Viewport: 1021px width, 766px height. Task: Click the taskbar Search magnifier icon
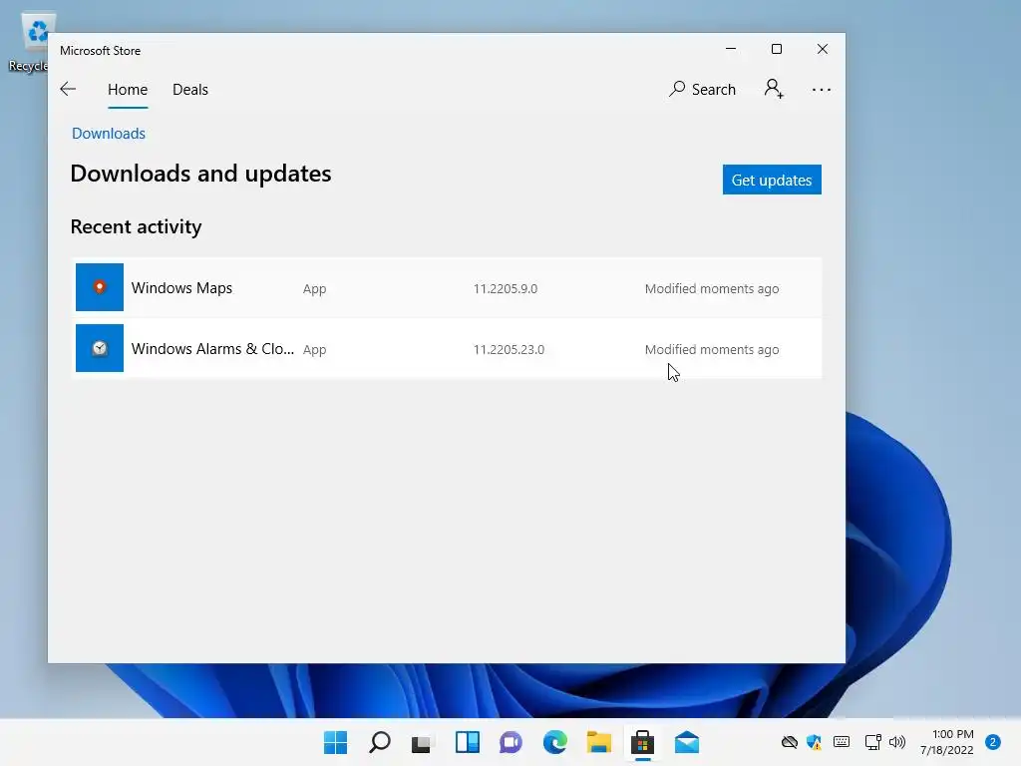click(380, 742)
